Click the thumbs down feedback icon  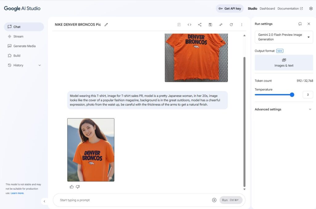click(x=78, y=187)
